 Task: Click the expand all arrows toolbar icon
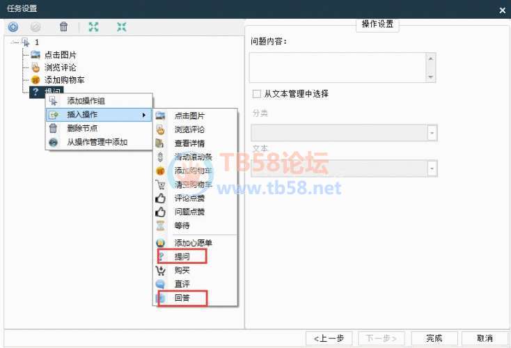tap(94, 27)
